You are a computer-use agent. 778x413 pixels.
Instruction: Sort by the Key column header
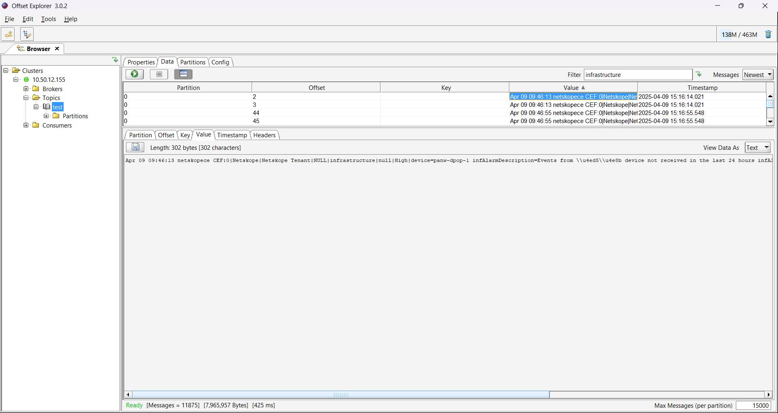point(445,87)
